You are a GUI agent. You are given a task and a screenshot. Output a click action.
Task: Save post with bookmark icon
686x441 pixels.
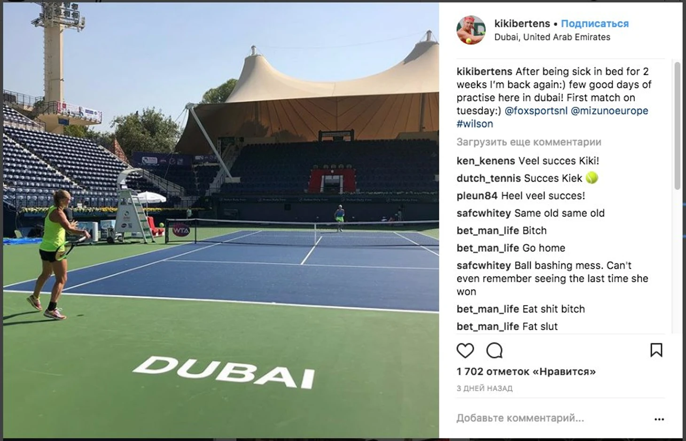656,350
